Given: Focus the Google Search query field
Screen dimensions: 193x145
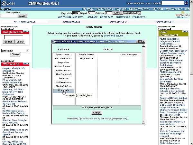Looking at the screenshot, I should (14, 37).
